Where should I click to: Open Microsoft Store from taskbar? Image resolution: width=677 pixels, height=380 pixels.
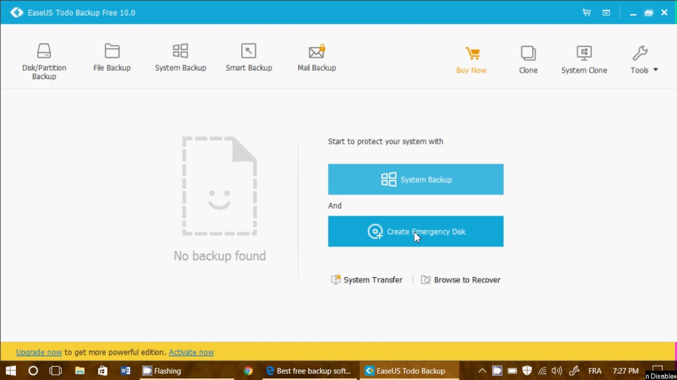click(x=103, y=370)
